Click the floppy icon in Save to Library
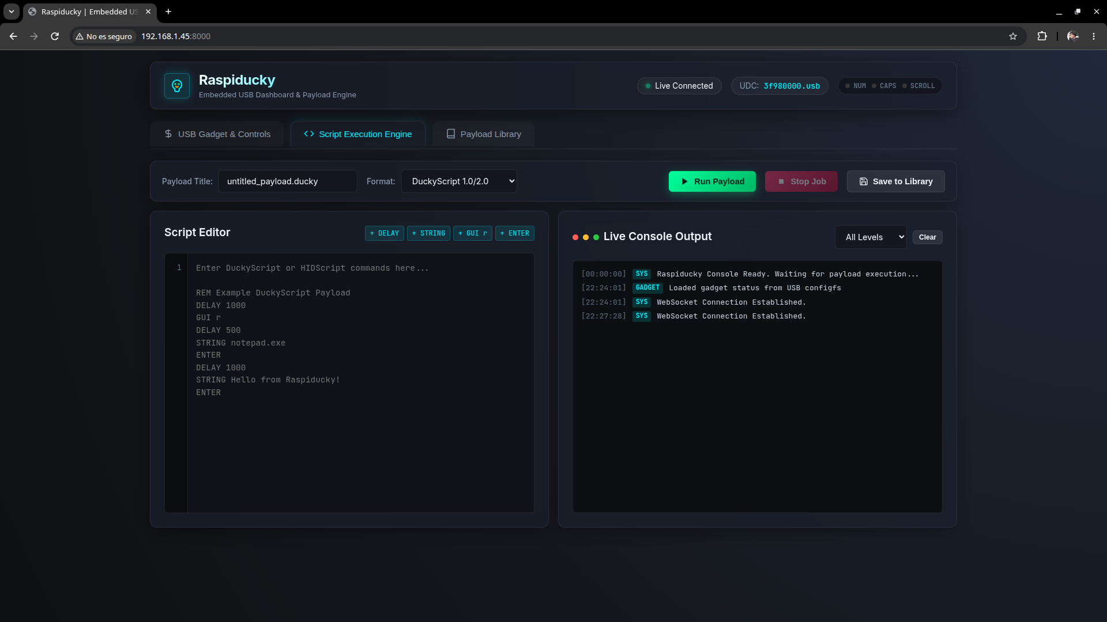1107x622 pixels. (x=864, y=181)
